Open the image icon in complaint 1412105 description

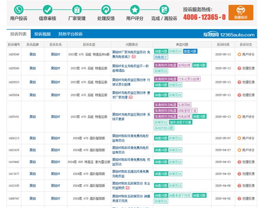[128, 188]
